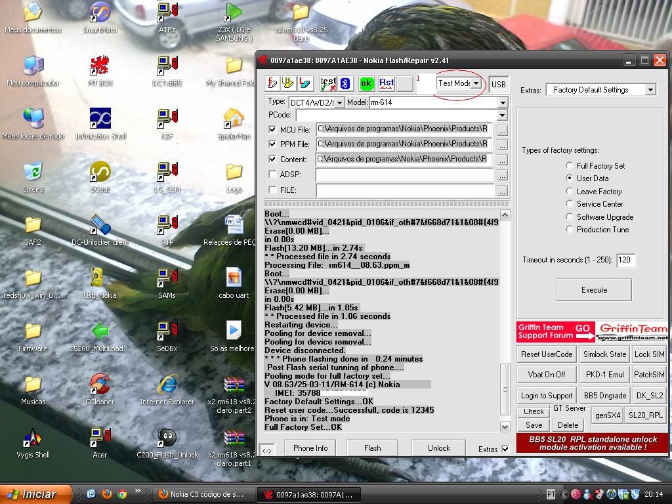Open the DCTxBB5 desktop shortcut
Image resolution: width=672 pixels, height=504 pixels.
[167, 71]
